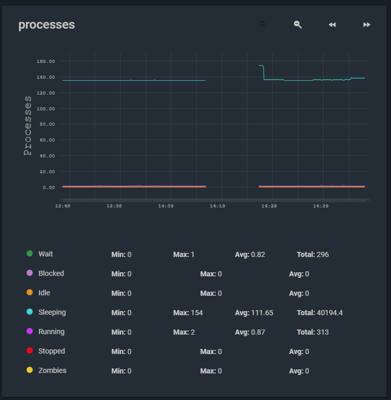Screen dimensions: 391x400
Task: Click the 14:29 time axis label
Action: pyautogui.click(x=269, y=206)
